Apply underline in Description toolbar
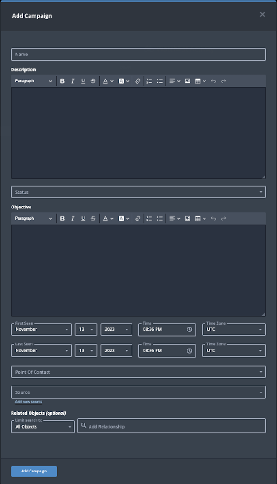Viewport: 277px width, 484px height. coord(83,81)
